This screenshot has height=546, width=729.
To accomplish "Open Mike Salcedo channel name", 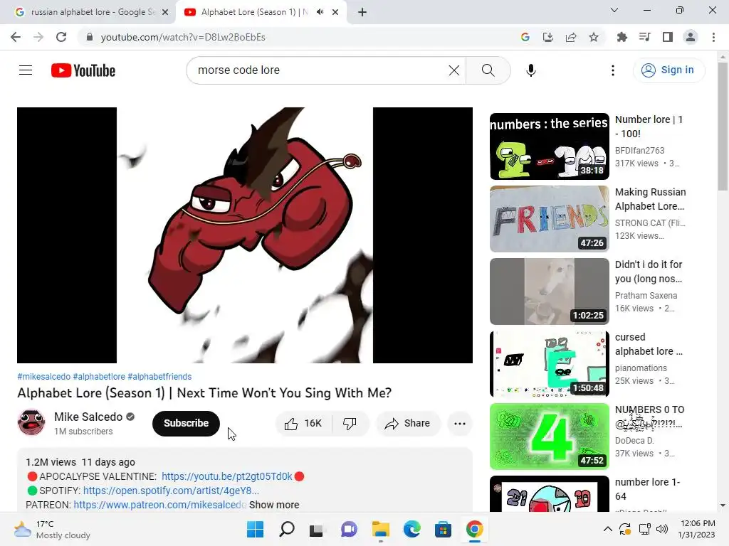I will [88, 417].
